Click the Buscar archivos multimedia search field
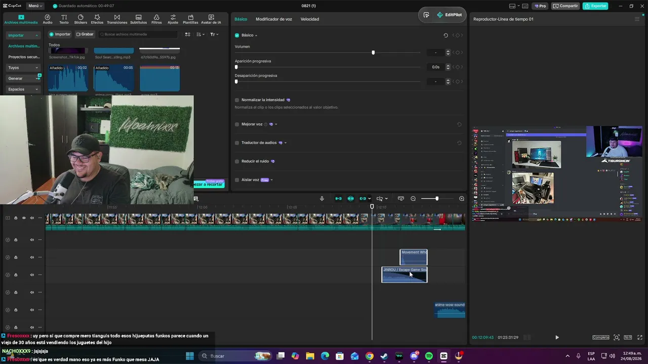Screen dimensions: 648x364 [139, 34]
